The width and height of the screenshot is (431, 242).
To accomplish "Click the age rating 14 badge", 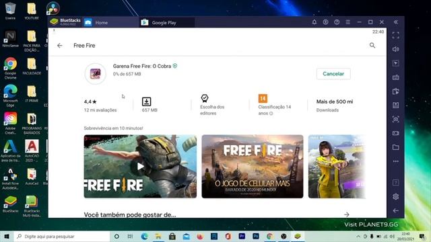I will [x=263, y=98].
